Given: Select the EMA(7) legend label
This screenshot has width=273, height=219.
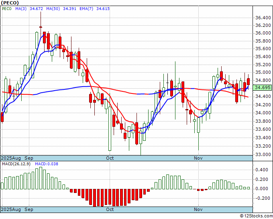Looking at the screenshot, I should (86, 9).
